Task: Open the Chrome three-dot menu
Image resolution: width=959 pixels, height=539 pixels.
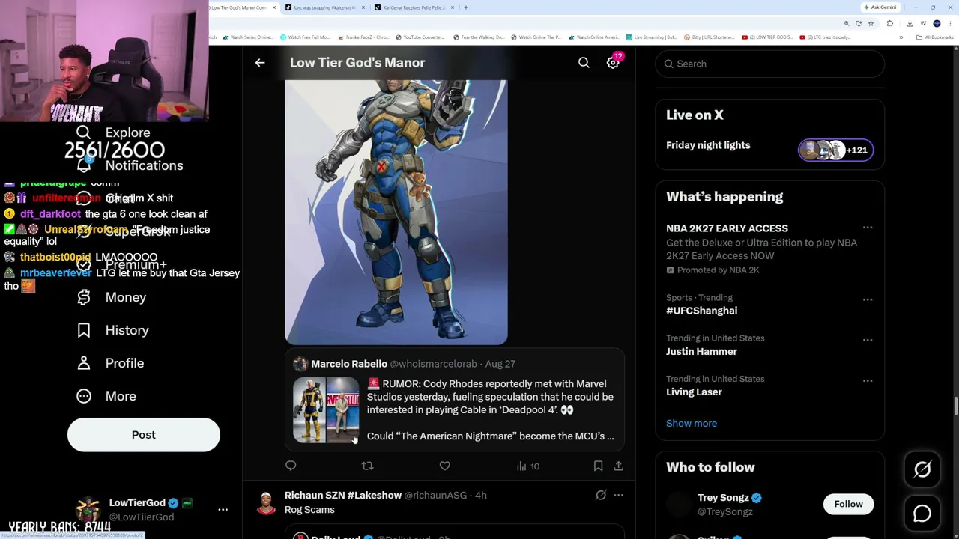Action: coord(951,23)
